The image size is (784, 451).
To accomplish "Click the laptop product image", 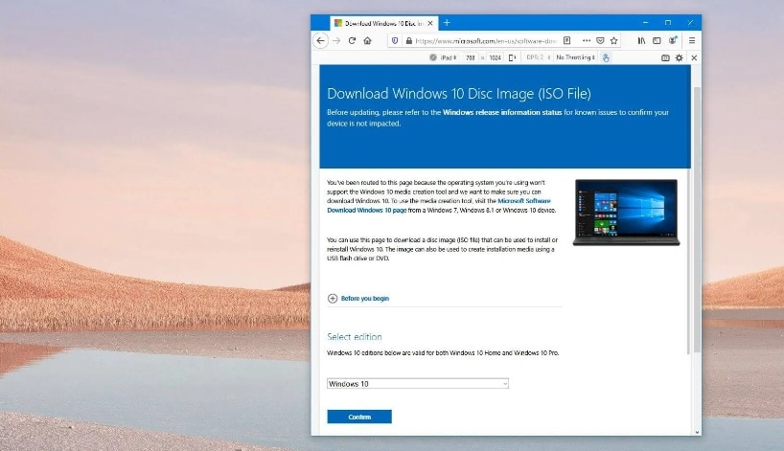I will pos(626,213).
